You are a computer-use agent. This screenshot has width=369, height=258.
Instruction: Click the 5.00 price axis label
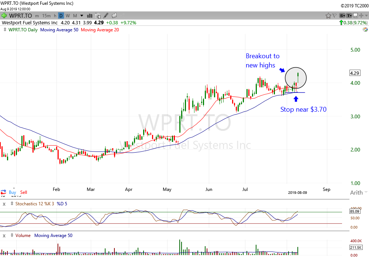tap(355, 50)
